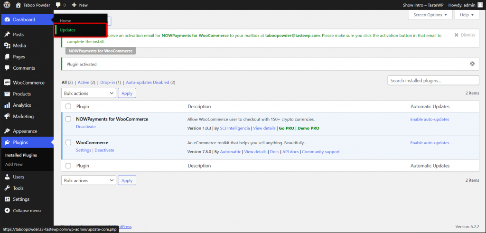This screenshot has width=486, height=233.
Task: Open the Media library icon in sidebar
Action: pyautogui.click(x=7, y=46)
